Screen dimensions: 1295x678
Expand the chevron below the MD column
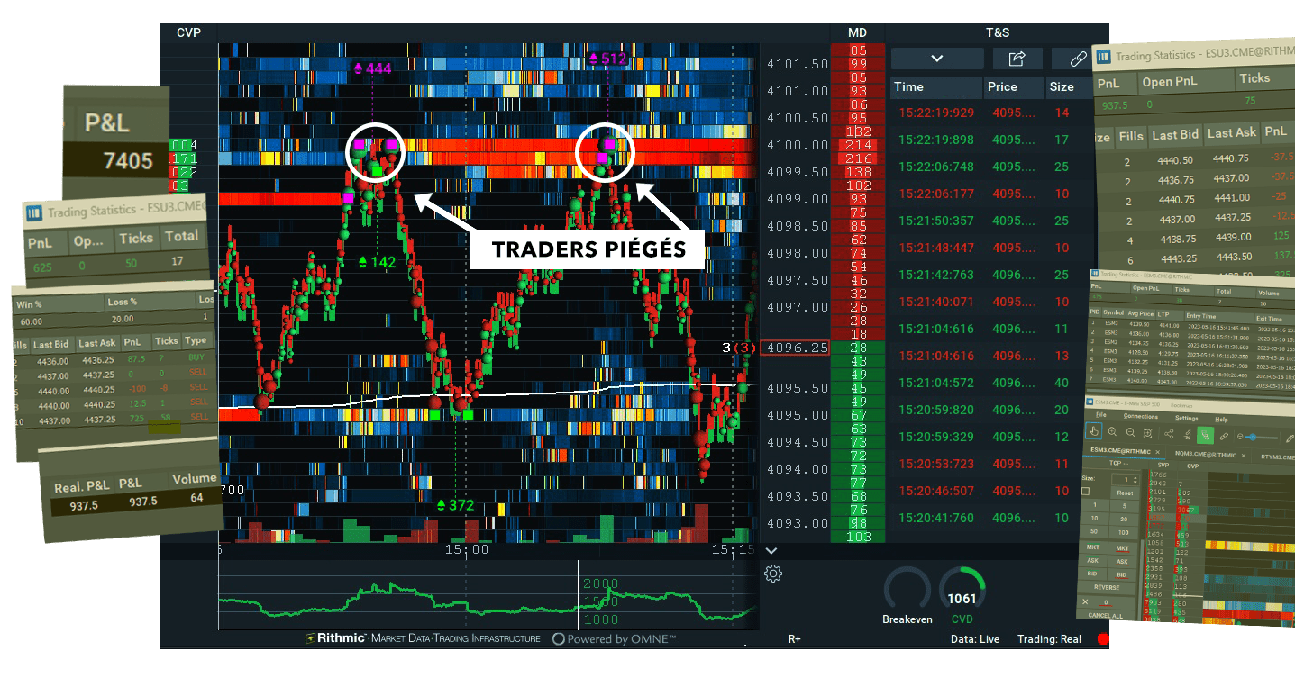tap(771, 550)
